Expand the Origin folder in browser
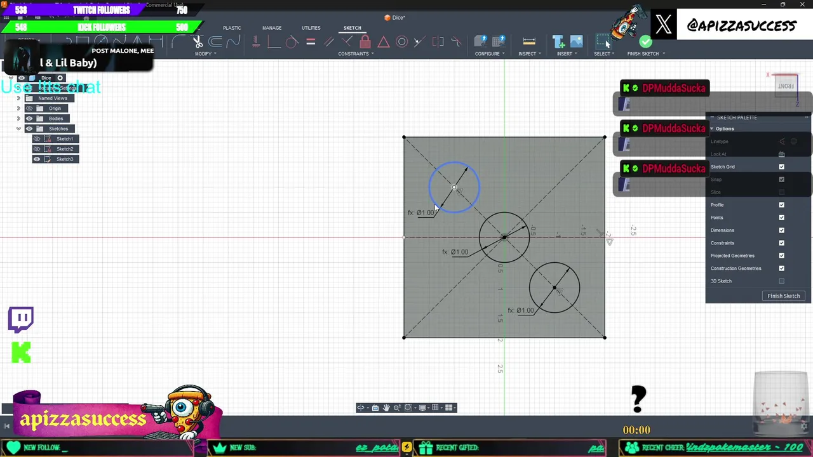Image resolution: width=813 pixels, height=457 pixels. point(18,109)
